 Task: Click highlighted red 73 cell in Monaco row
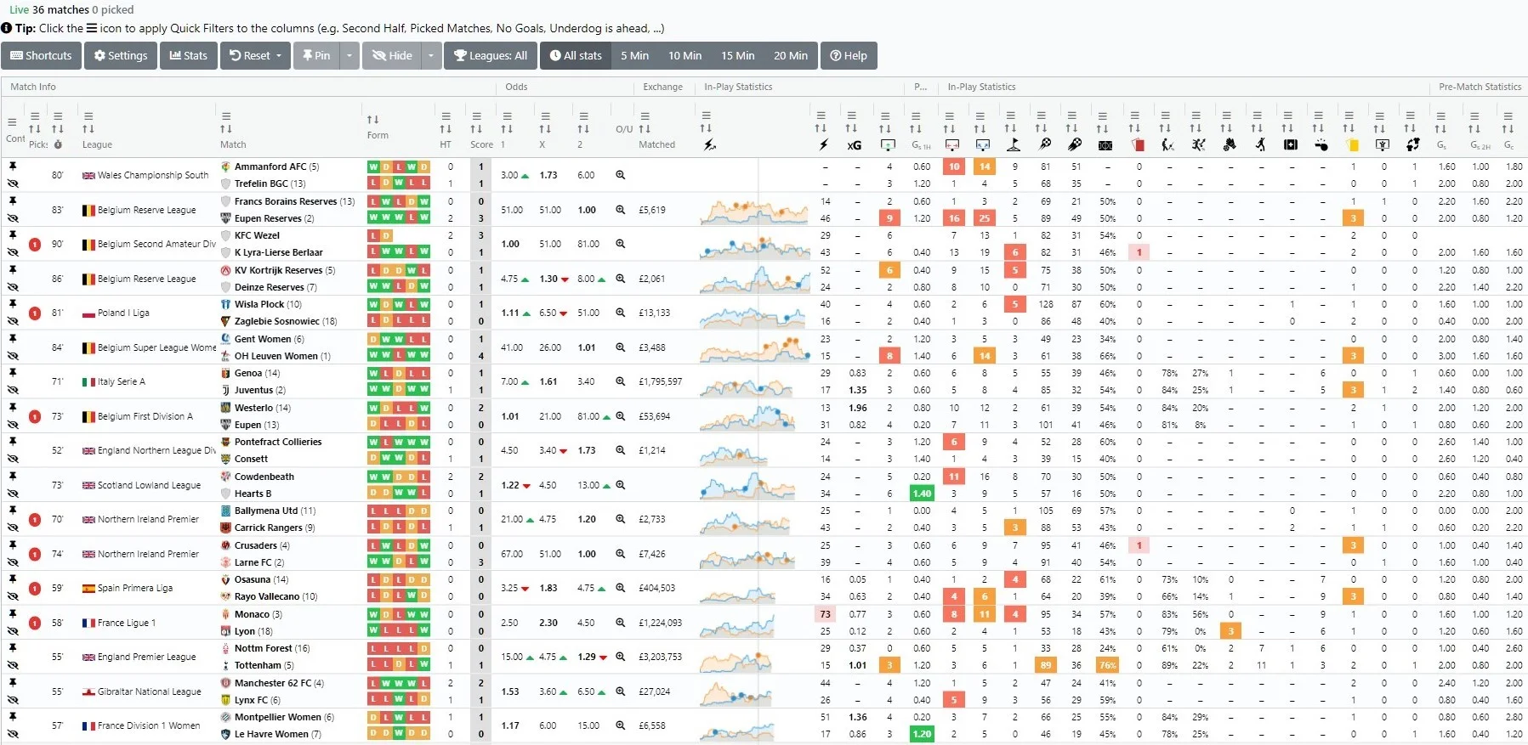(x=825, y=614)
